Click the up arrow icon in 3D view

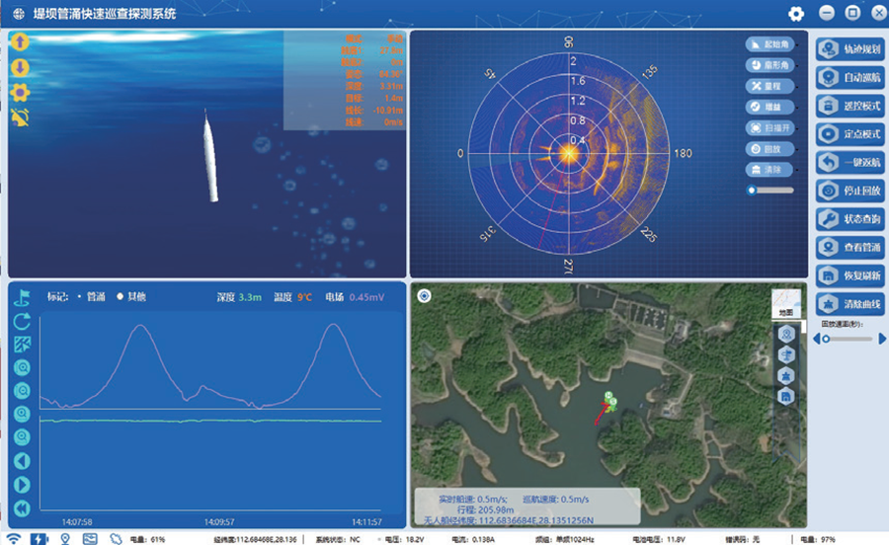(x=20, y=42)
